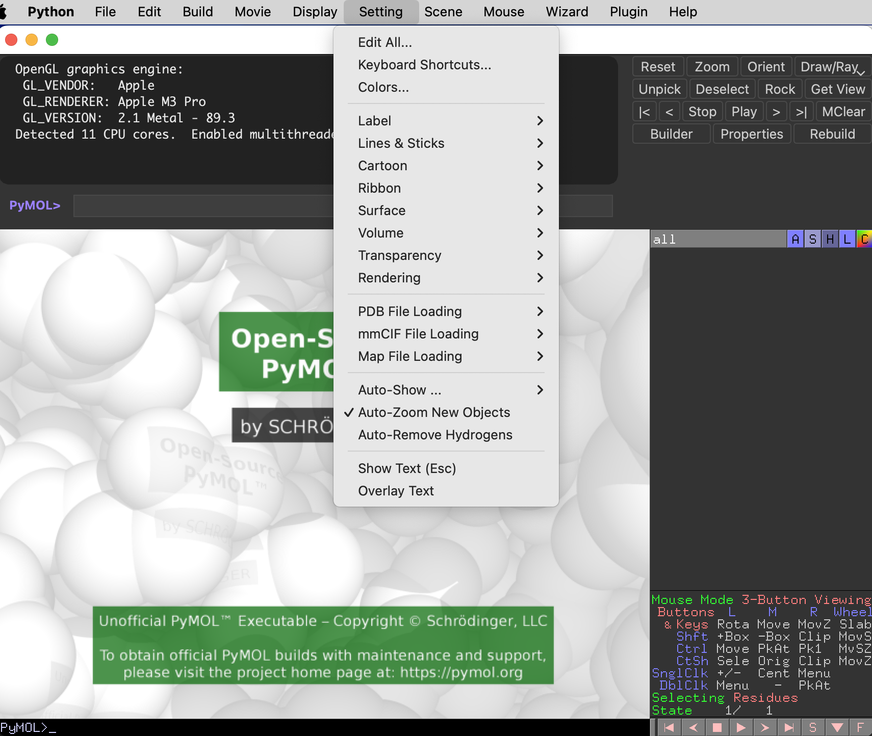The image size is (872, 736).
Task: Jump to last frame in bottom bar
Action: [789, 727]
